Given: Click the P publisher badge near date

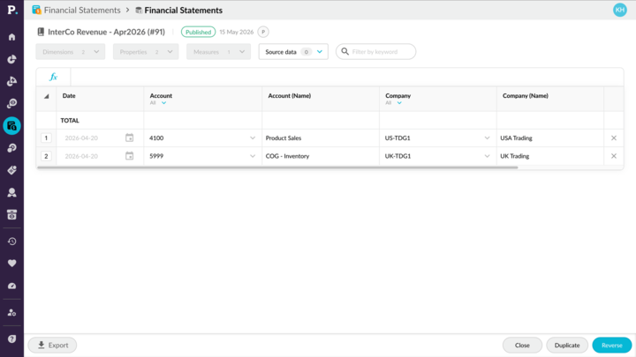Looking at the screenshot, I should tap(263, 32).
